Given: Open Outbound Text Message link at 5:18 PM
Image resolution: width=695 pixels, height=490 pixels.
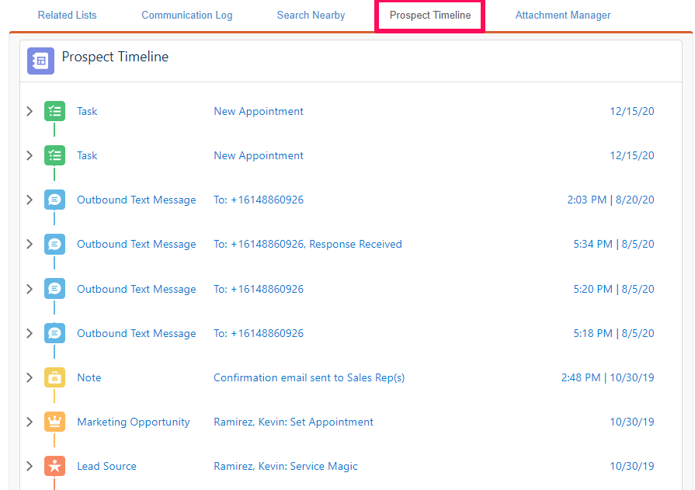Looking at the screenshot, I should tap(137, 333).
